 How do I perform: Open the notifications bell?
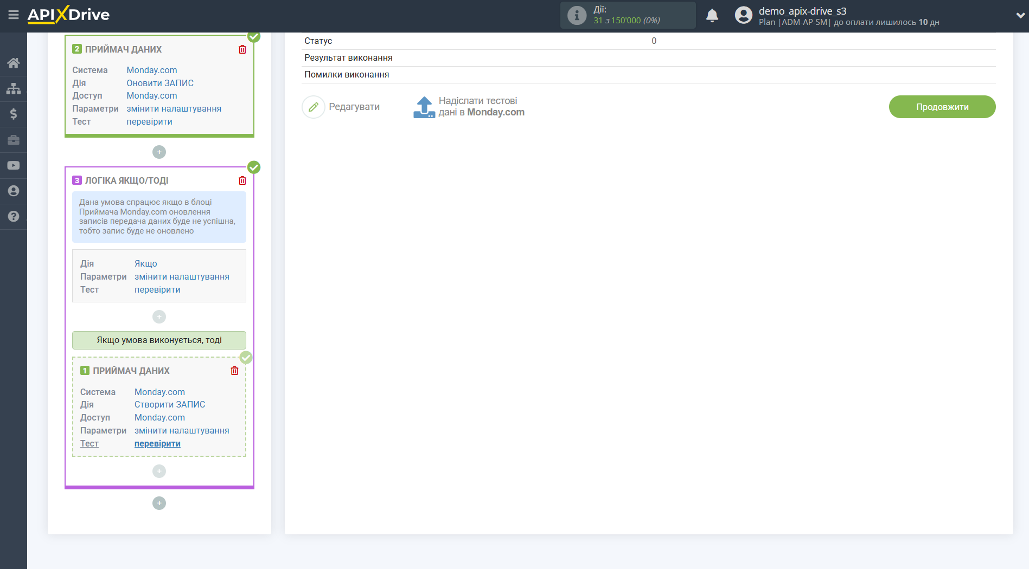(x=712, y=15)
